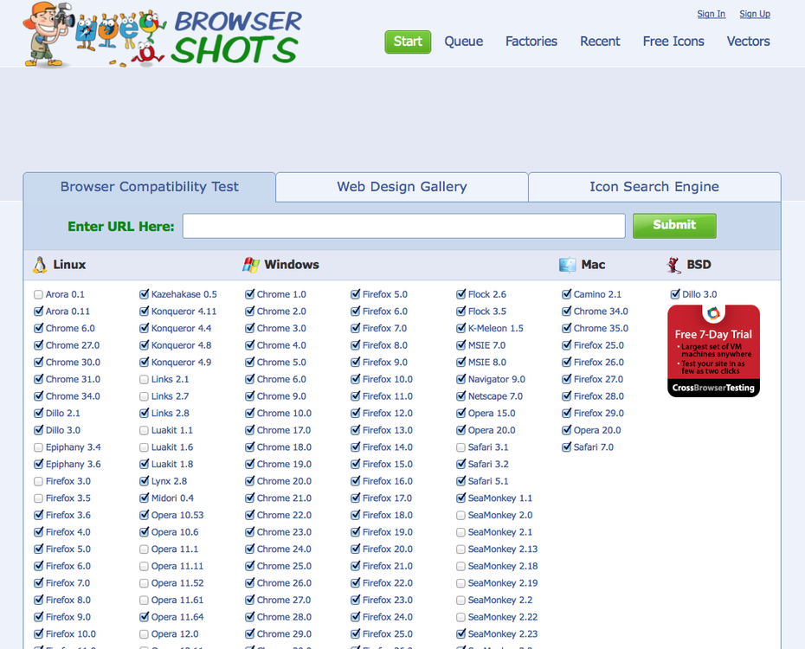
Task: Click the Safari 5.1 label
Action: point(488,481)
